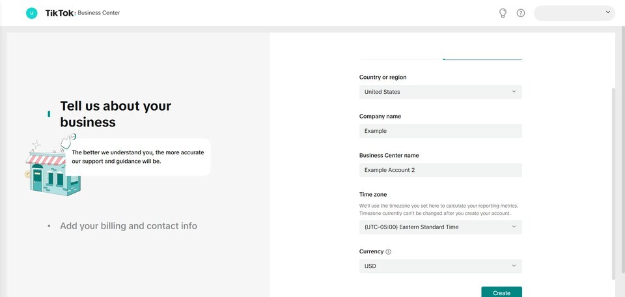Go to "Add your billing and contact info" step
Image resolution: width=625 pixels, height=297 pixels.
128,226
